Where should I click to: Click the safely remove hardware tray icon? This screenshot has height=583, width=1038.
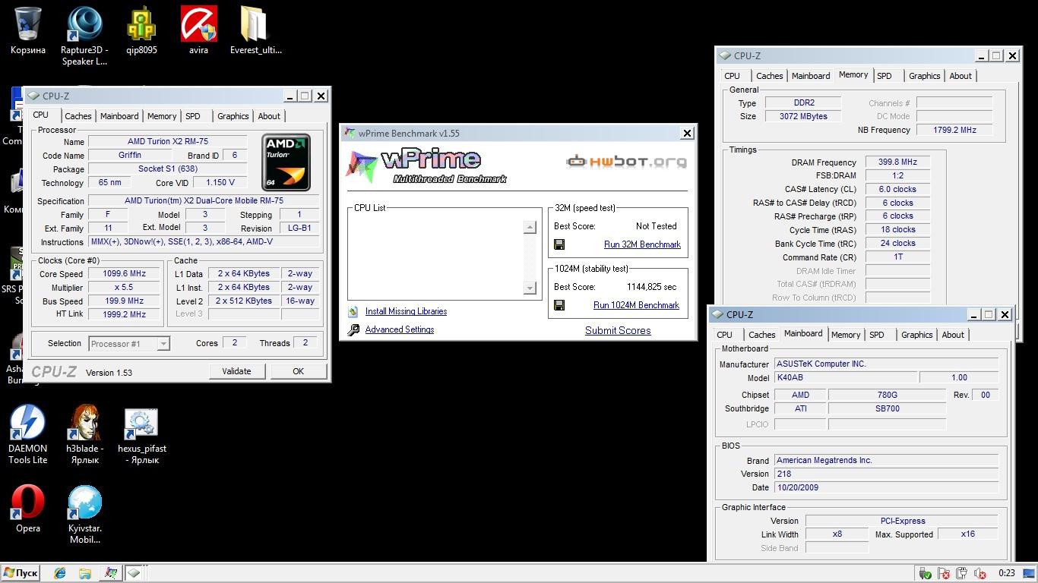(x=925, y=573)
